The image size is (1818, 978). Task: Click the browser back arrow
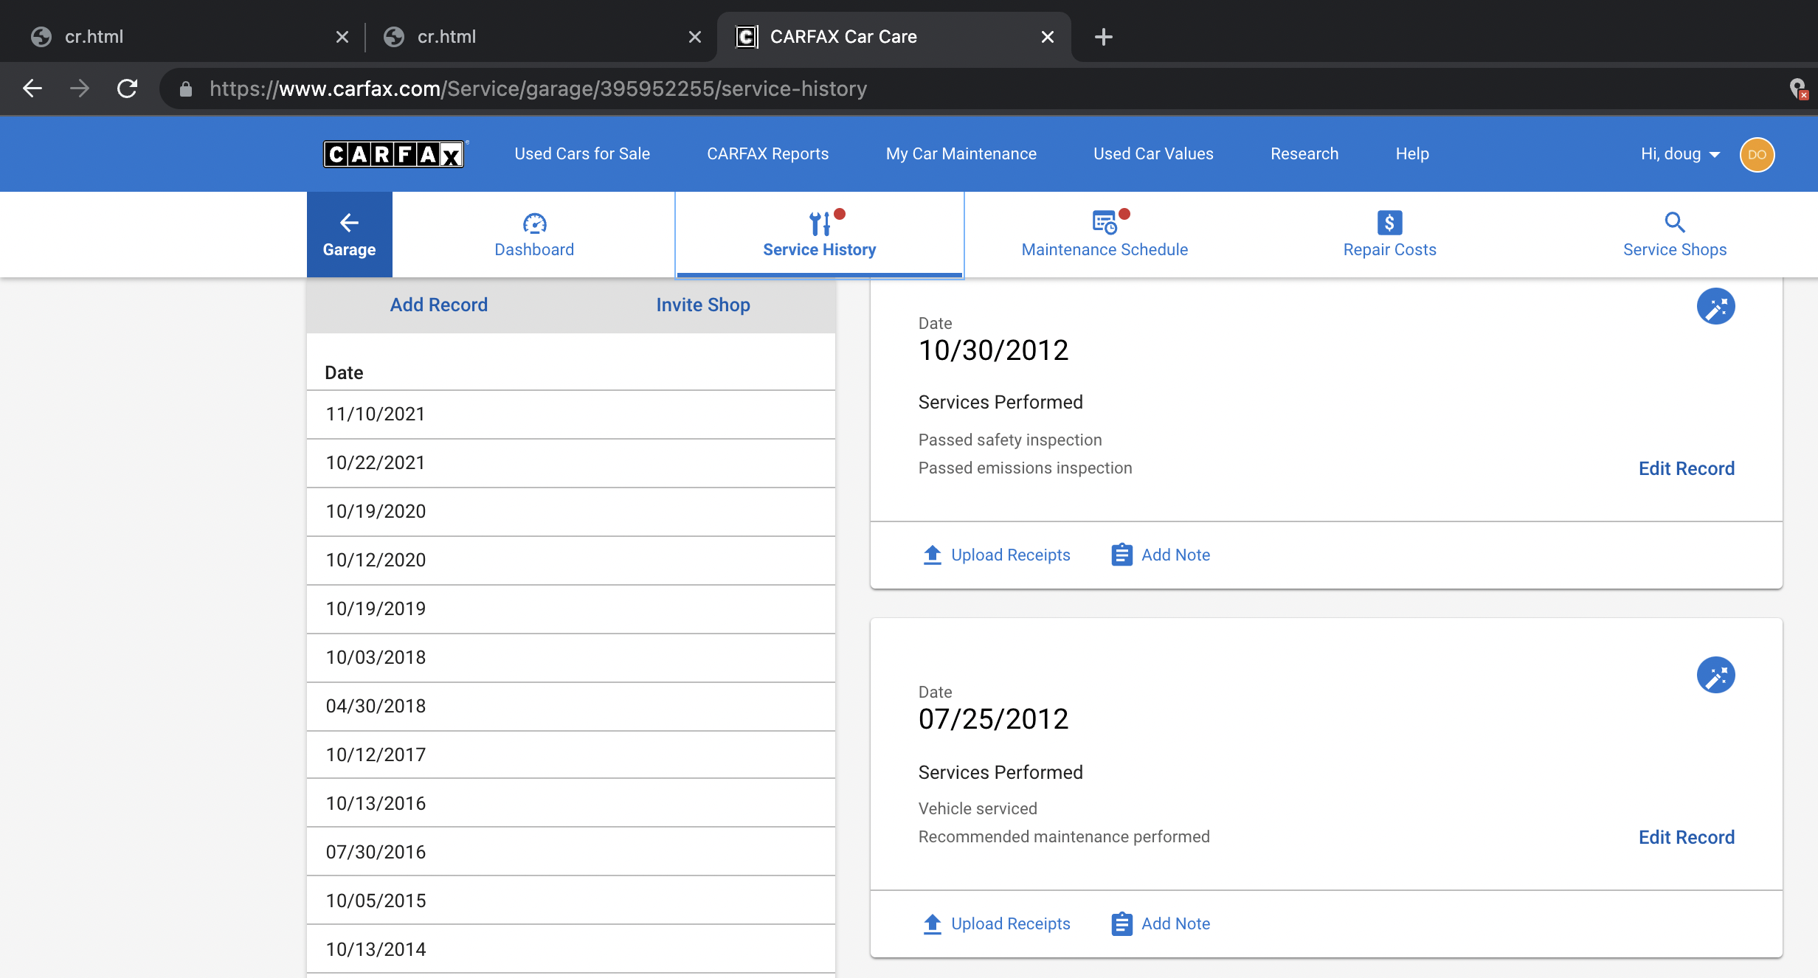[32, 89]
